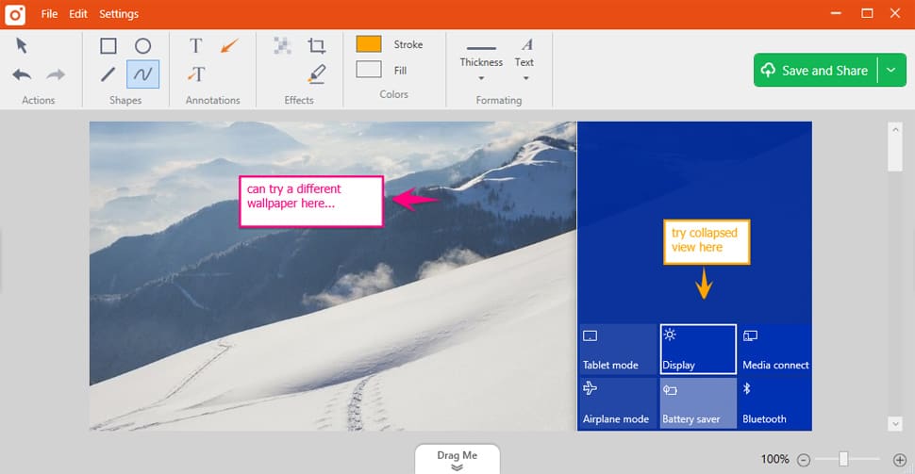Select the rectangle shape tool
This screenshot has height=474, width=915.
108,46
